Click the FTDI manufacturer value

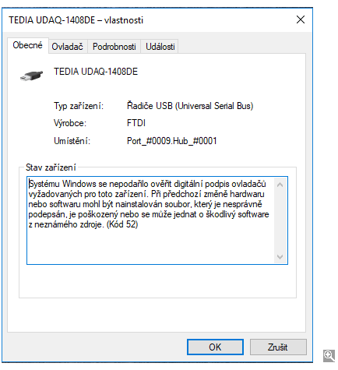136,123
